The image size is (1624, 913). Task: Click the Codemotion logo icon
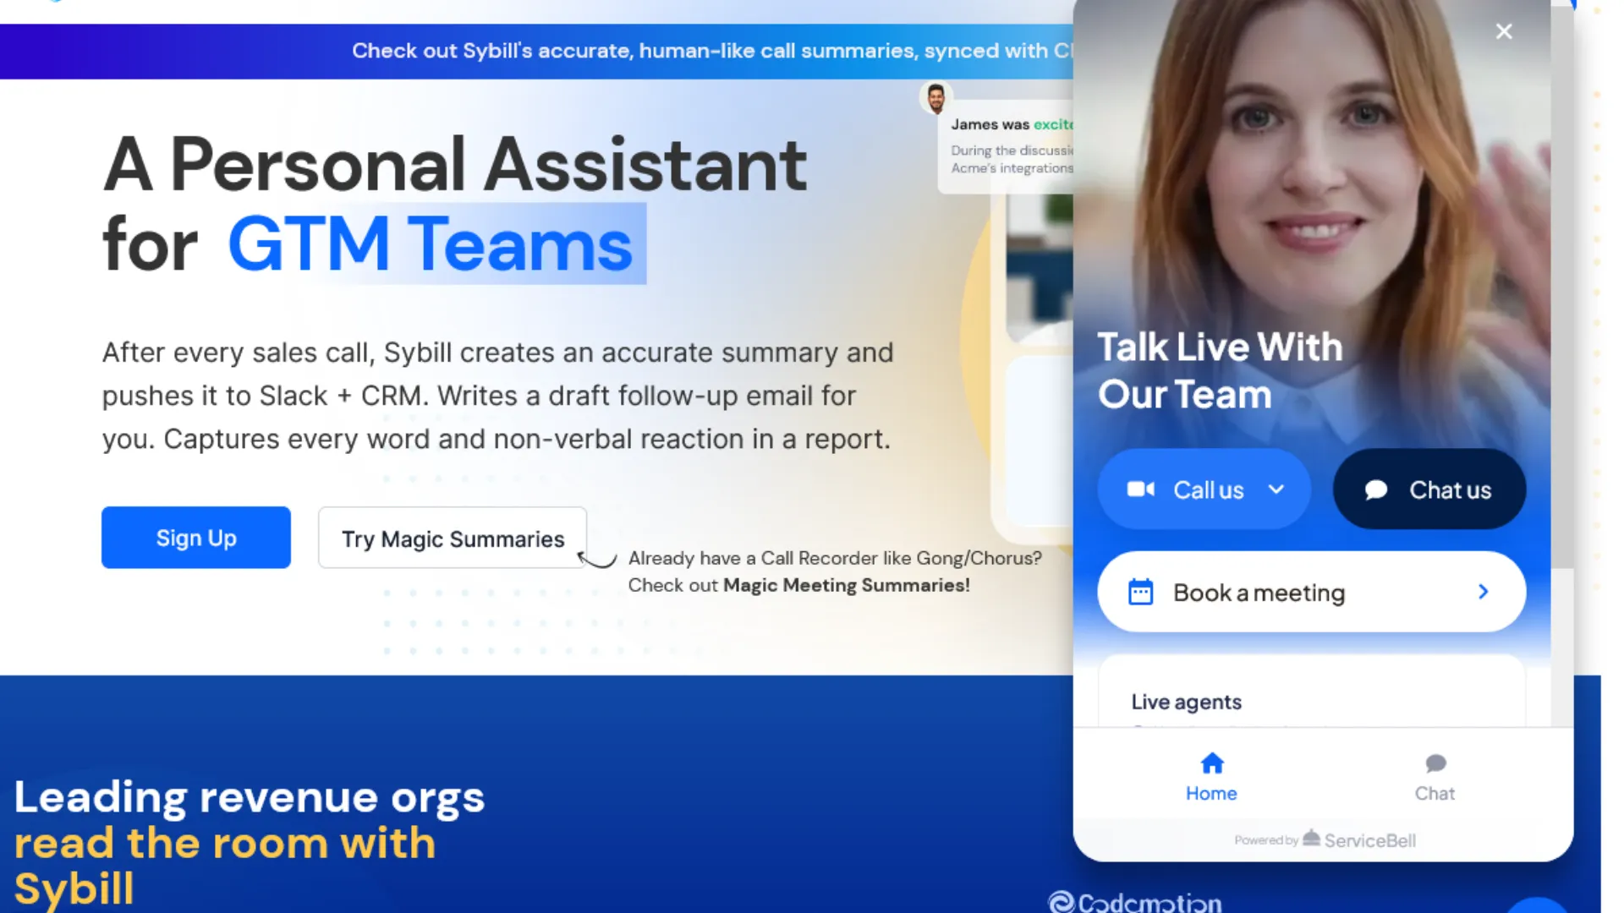(x=1061, y=902)
